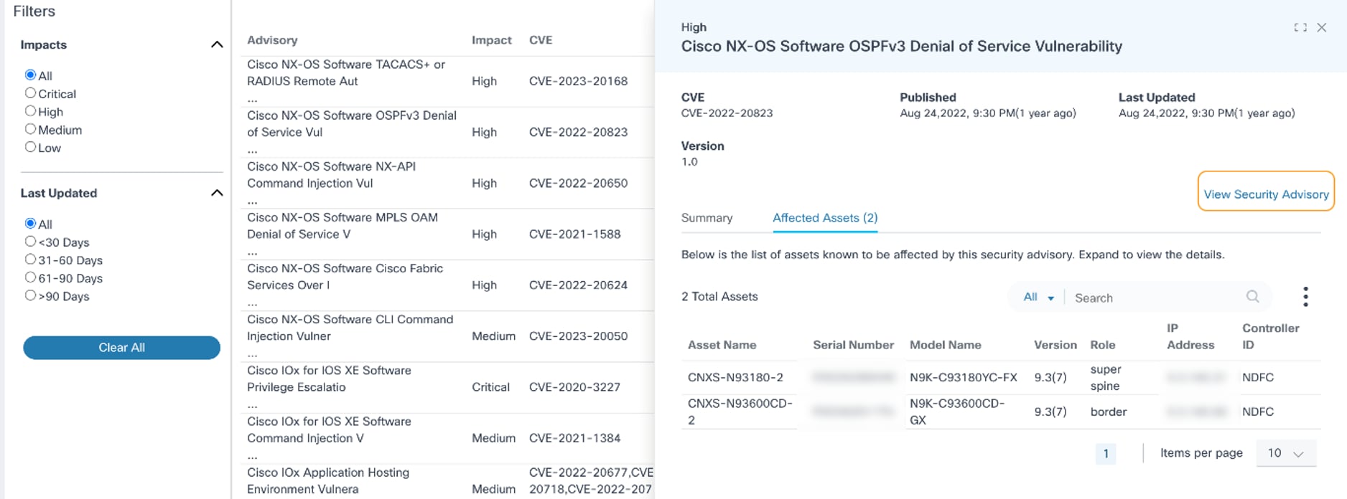Select the CNXS-N93180-2 asset row
Screen dimensions: 1347x499
pos(735,378)
